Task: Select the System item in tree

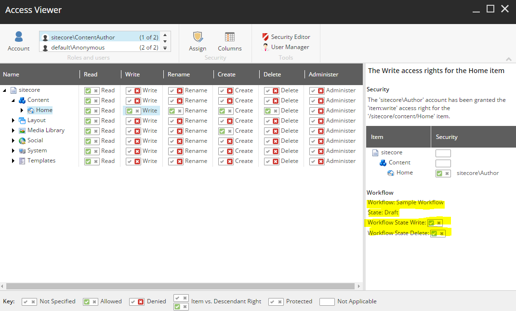Action: (x=37, y=150)
